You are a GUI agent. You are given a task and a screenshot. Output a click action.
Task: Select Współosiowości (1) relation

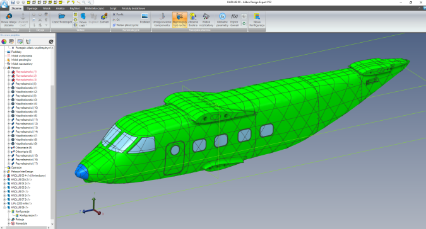tap(27, 87)
